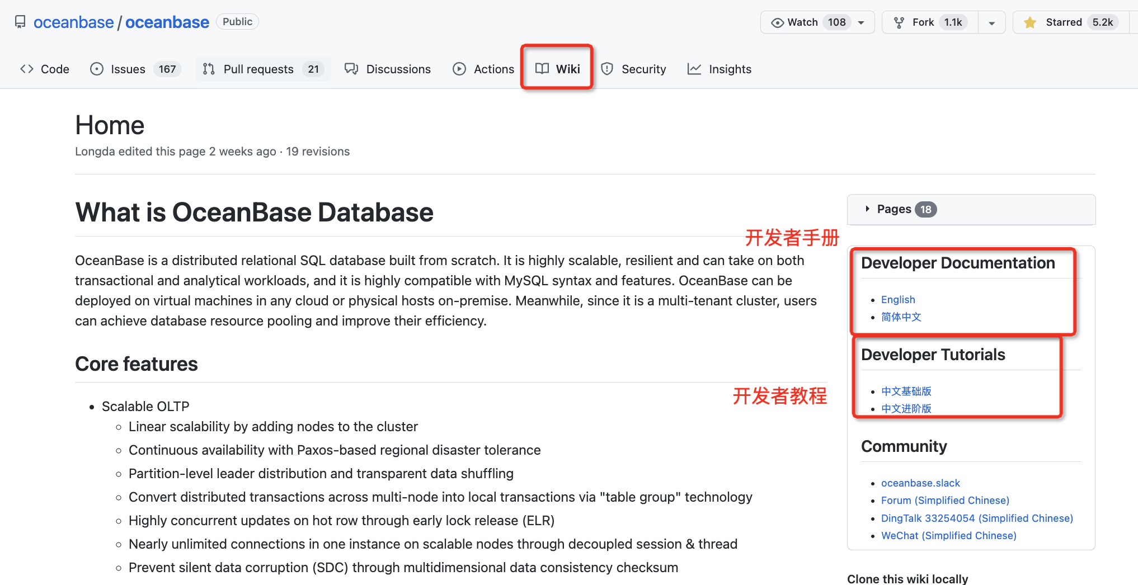
Task: Visit the oceanbase.slack community link
Action: [x=920, y=483]
